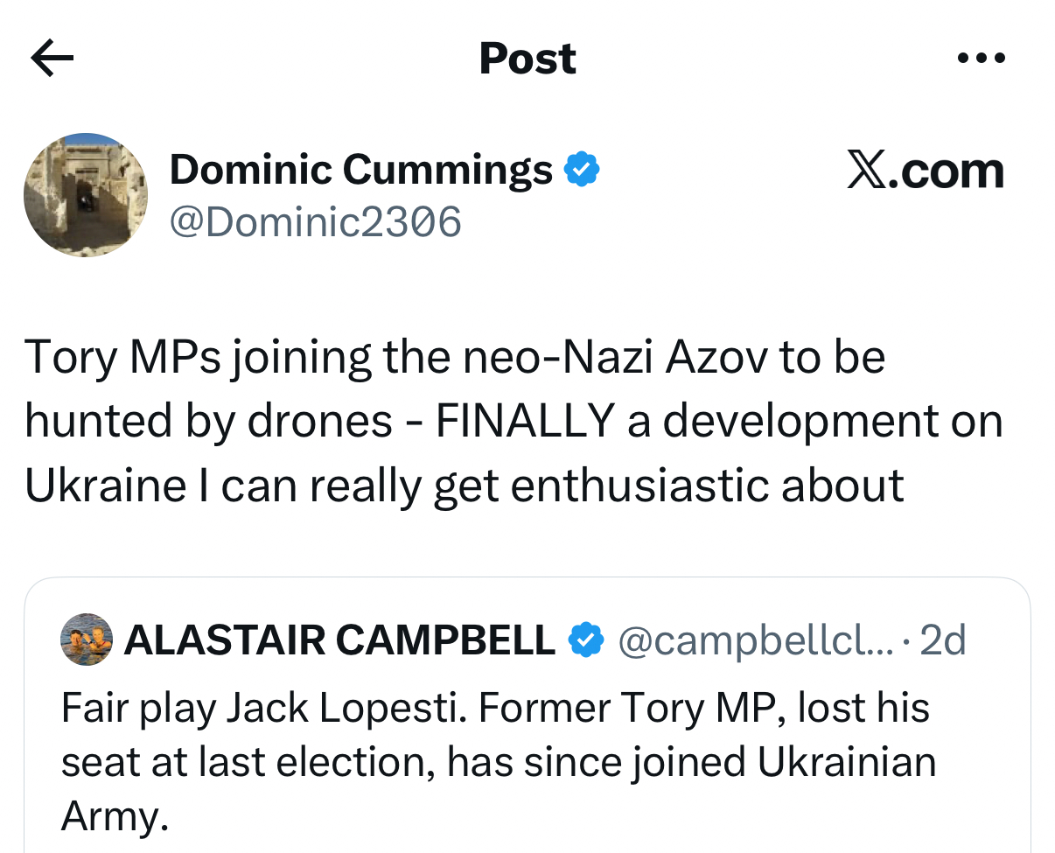Open the @campbellcl... handle in quoted post
The width and height of the screenshot is (1055, 853).
click(x=755, y=641)
